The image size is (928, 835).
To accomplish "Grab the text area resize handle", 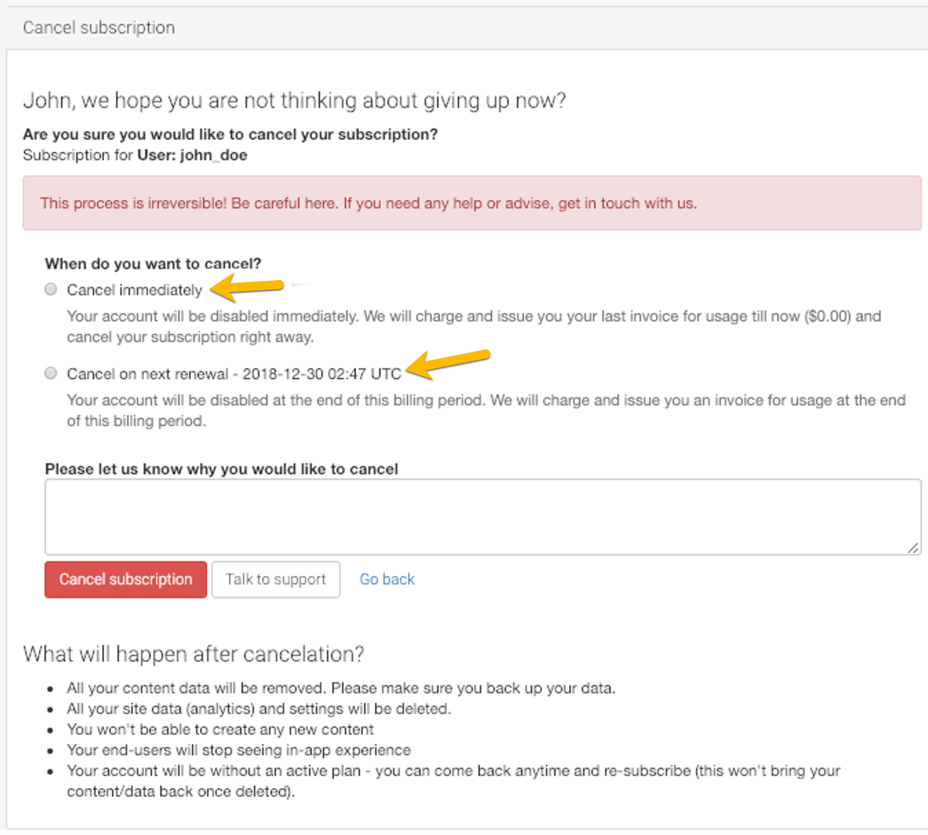I will [x=913, y=548].
